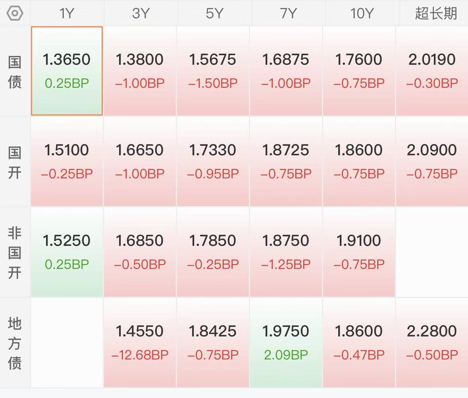Select the 地方债 row label
Image resolution: width=468 pixels, height=398 pixels.
coord(15,343)
